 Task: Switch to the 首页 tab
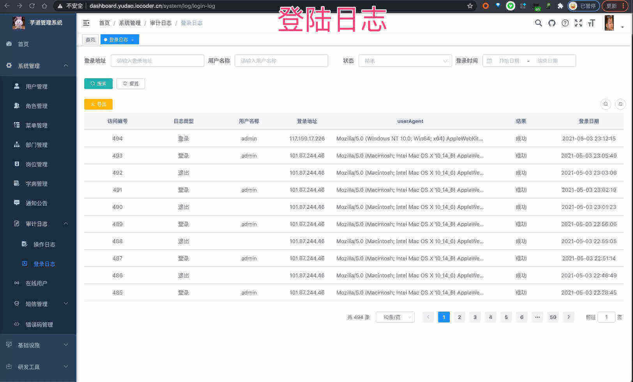coord(90,39)
